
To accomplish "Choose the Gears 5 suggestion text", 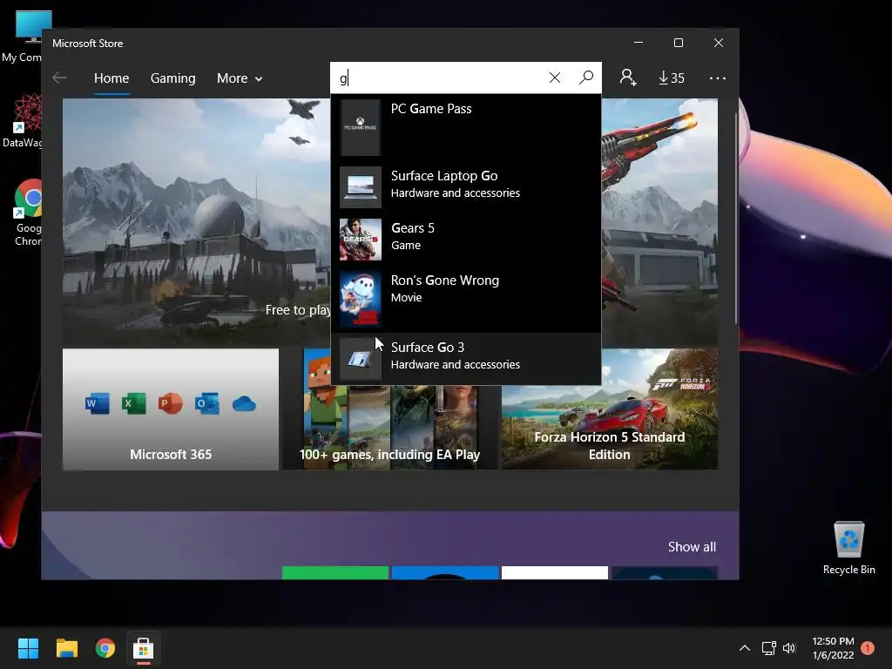I will (412, 236).
